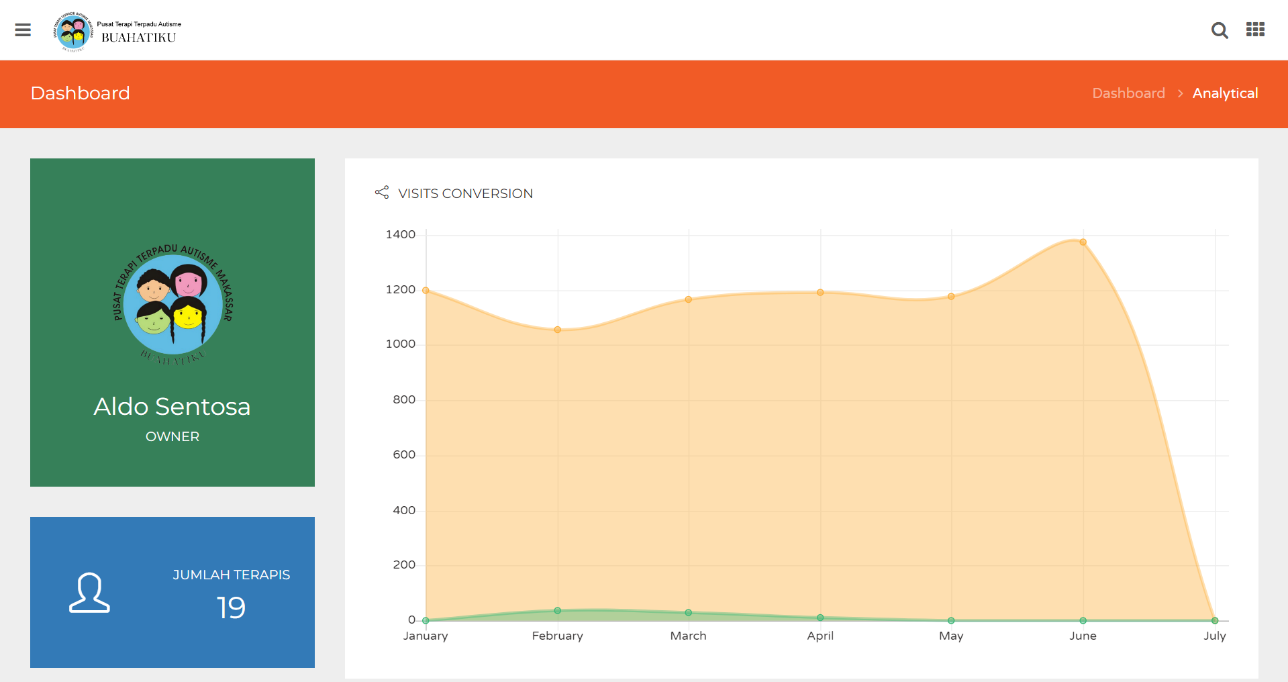
Task: Open the search magnifier icon
Action: pos(1219,30)
